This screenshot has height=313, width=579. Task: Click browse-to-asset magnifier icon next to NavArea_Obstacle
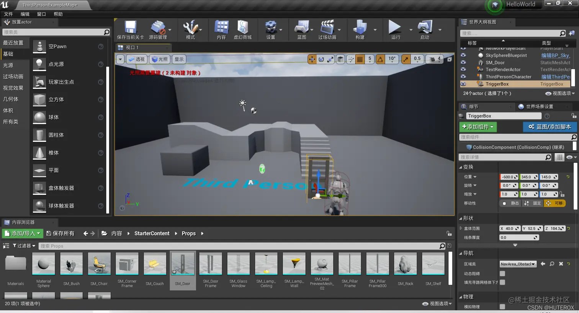[x=552, y=264]
